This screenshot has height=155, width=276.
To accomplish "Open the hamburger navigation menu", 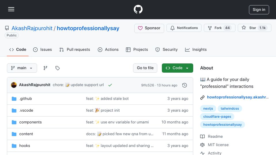I will (x=11, y=9).
